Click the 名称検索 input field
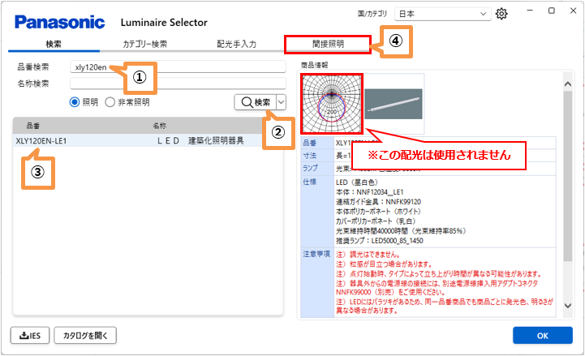585x356 pixels. 178,83
